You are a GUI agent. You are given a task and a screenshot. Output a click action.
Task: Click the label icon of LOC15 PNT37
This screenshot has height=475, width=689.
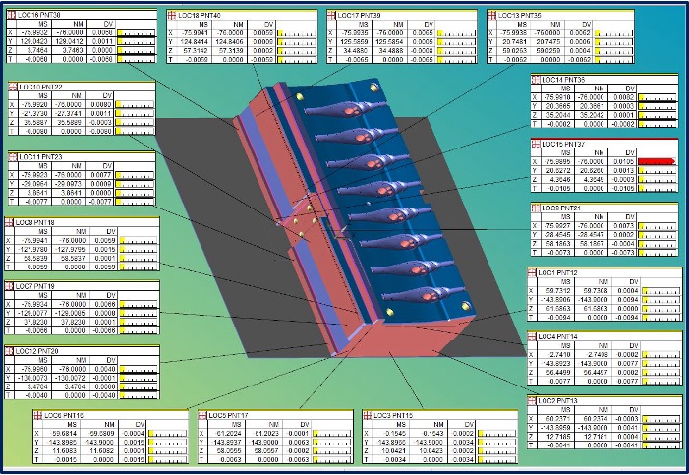tap(536, 144)
